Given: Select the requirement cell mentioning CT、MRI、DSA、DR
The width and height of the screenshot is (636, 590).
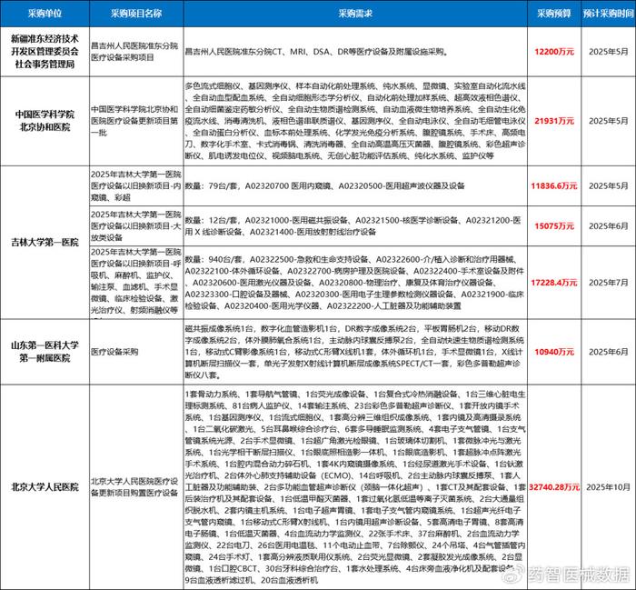Looking at the screenshot, I should pyautogui.click(x=355, y=52).
